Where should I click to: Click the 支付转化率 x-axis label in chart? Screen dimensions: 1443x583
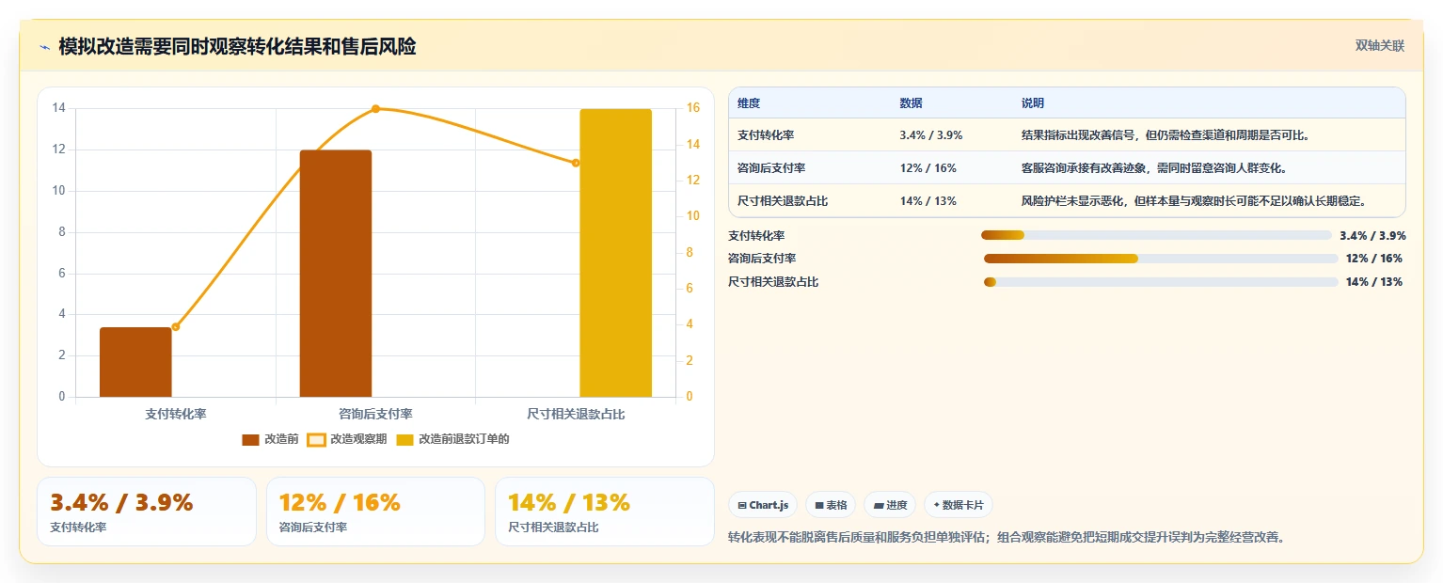[x=176, y=414]
